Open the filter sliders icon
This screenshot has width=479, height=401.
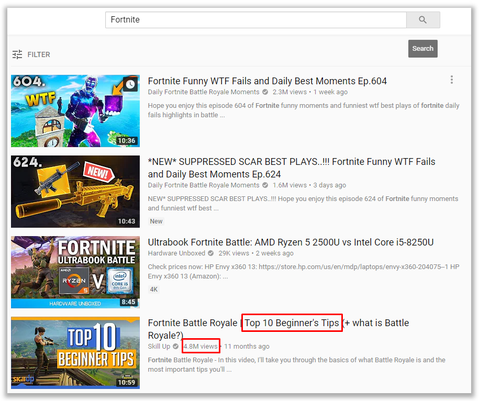[x=17, y=54]
